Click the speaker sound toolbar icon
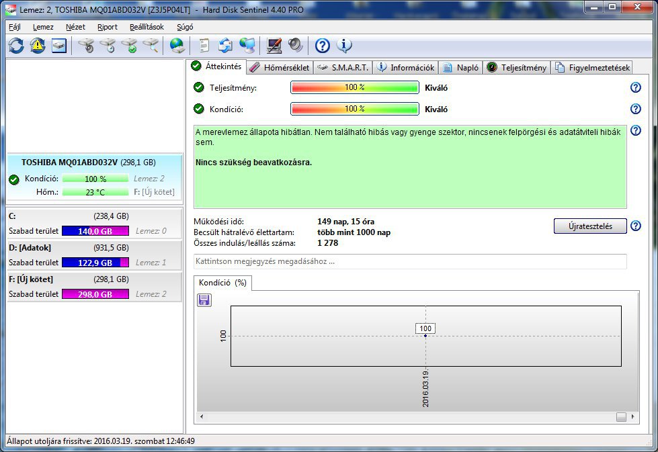Screen dimensions: 658x452 point(296,45)
